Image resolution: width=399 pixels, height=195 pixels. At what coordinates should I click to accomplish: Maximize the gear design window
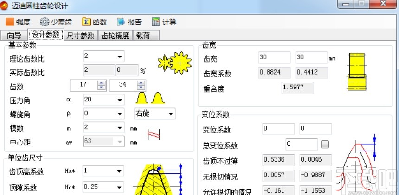362,4
